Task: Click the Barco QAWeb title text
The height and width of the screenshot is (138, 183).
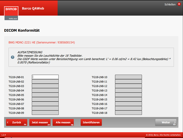Action: (x=33, y=8)
